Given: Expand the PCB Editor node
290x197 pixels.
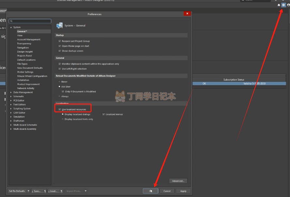Looking at the screenshot, I should pos(11,100).
